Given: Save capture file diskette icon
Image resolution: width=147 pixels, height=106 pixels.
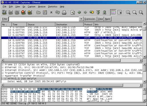Looking at the screenshot, I should click(45, 12).
